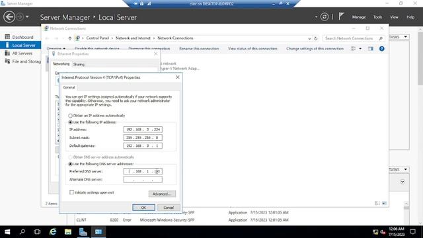Expand the address bar history dropdown
The width and height of the screenshot is (423, 238).
pyautogui.click(x=309, y=38)
